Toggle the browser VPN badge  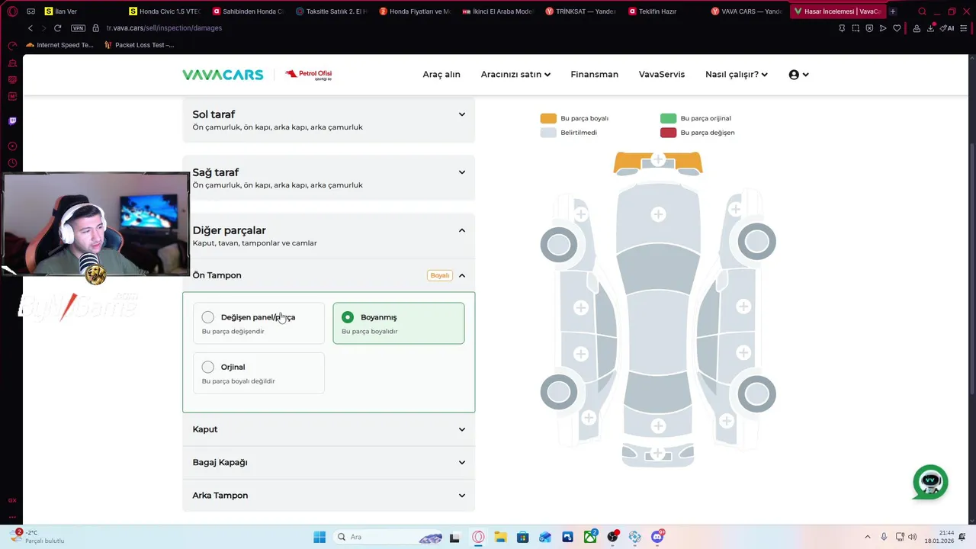78,28
